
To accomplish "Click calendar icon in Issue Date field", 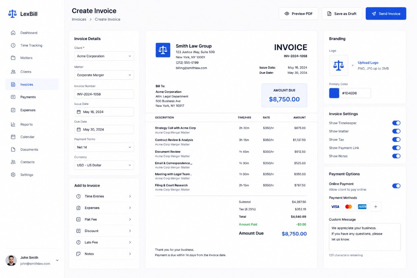I will (x=79, y=112).
